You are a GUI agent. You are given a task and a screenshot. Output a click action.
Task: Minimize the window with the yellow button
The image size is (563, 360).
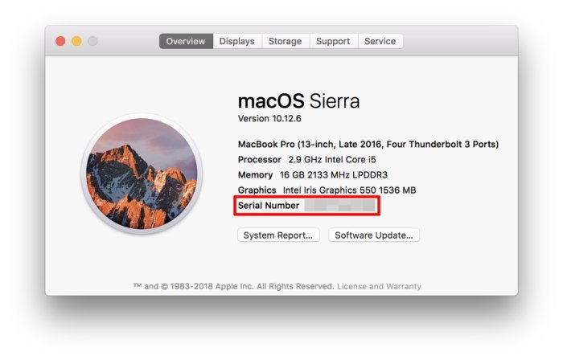tap(76, 41)
